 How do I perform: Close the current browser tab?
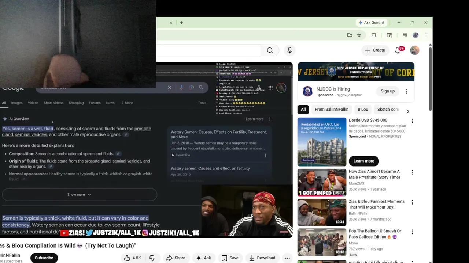pyautogui.click(x=171, y=23)
